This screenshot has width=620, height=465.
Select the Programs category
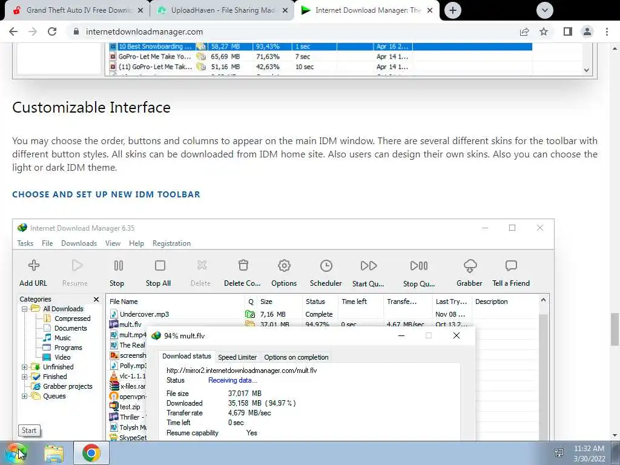point(68,348)
